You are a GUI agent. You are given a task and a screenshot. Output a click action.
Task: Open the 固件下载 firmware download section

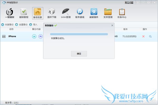click(52, 13)
